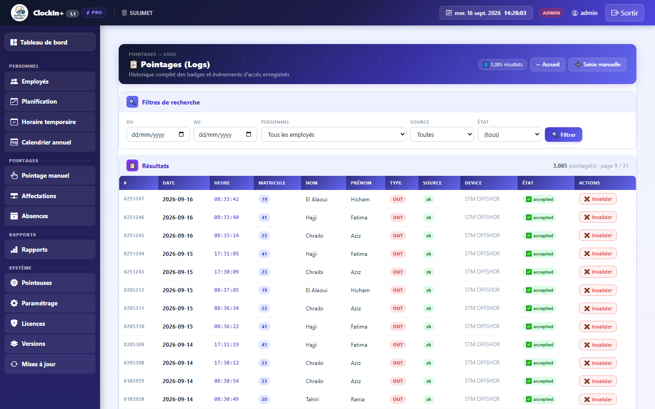Click the Employés people icon

coord(14,81)
